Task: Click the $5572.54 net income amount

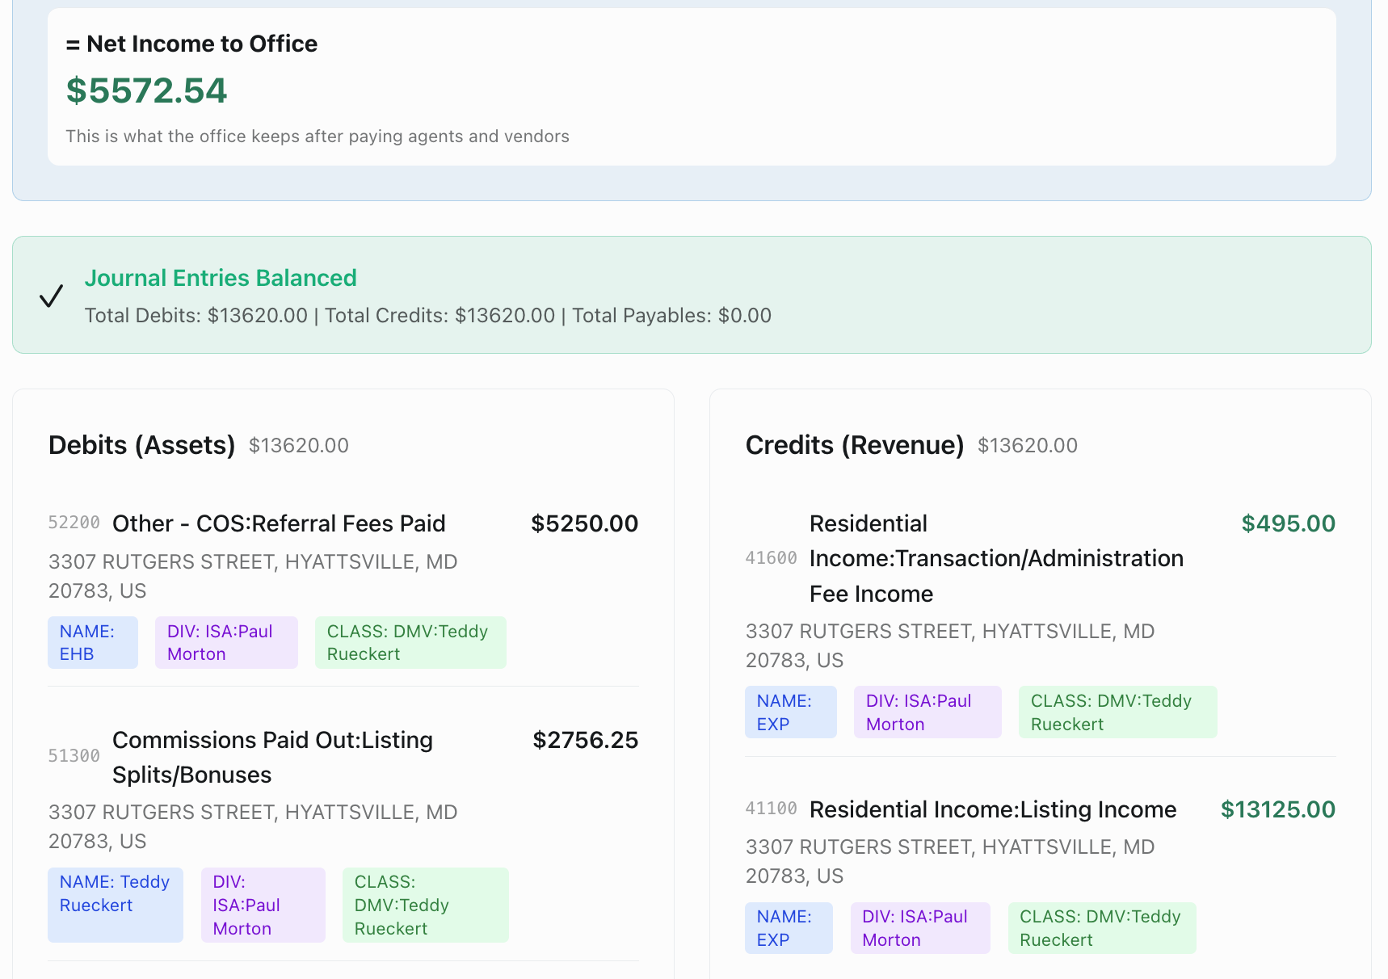Action: (x=146, y=90)
